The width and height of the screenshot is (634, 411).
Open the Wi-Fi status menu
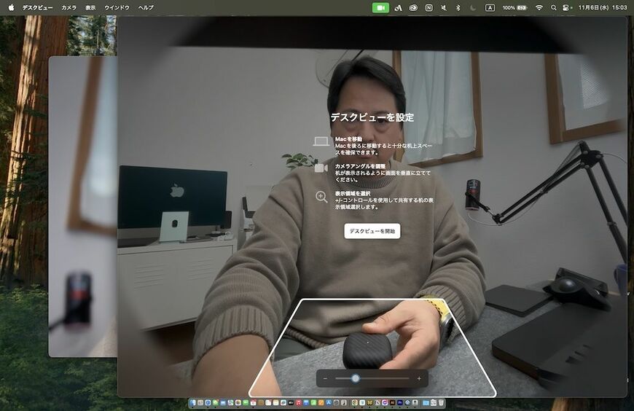pyautogui.click(x=539, y=8)
